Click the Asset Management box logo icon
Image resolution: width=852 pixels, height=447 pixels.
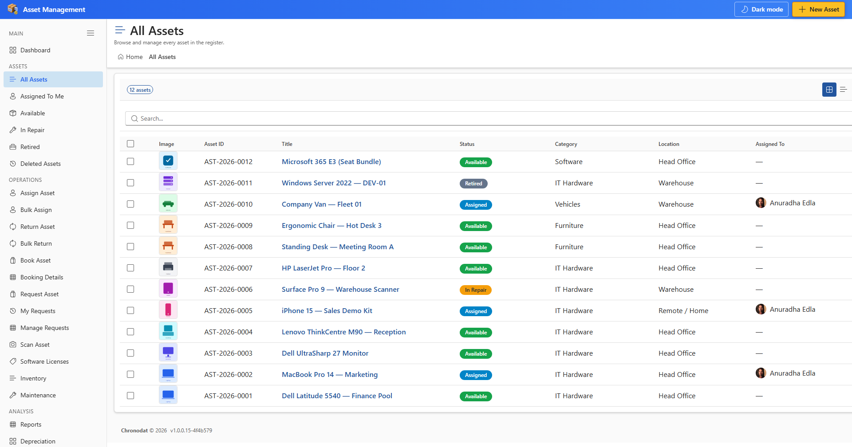[13, 9]
